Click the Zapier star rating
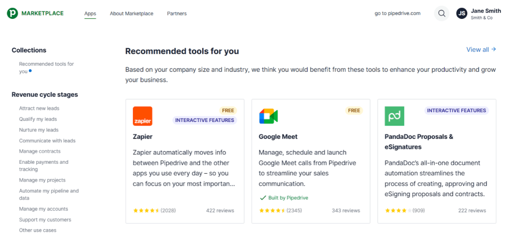510x243 pixels. [146, 211]
